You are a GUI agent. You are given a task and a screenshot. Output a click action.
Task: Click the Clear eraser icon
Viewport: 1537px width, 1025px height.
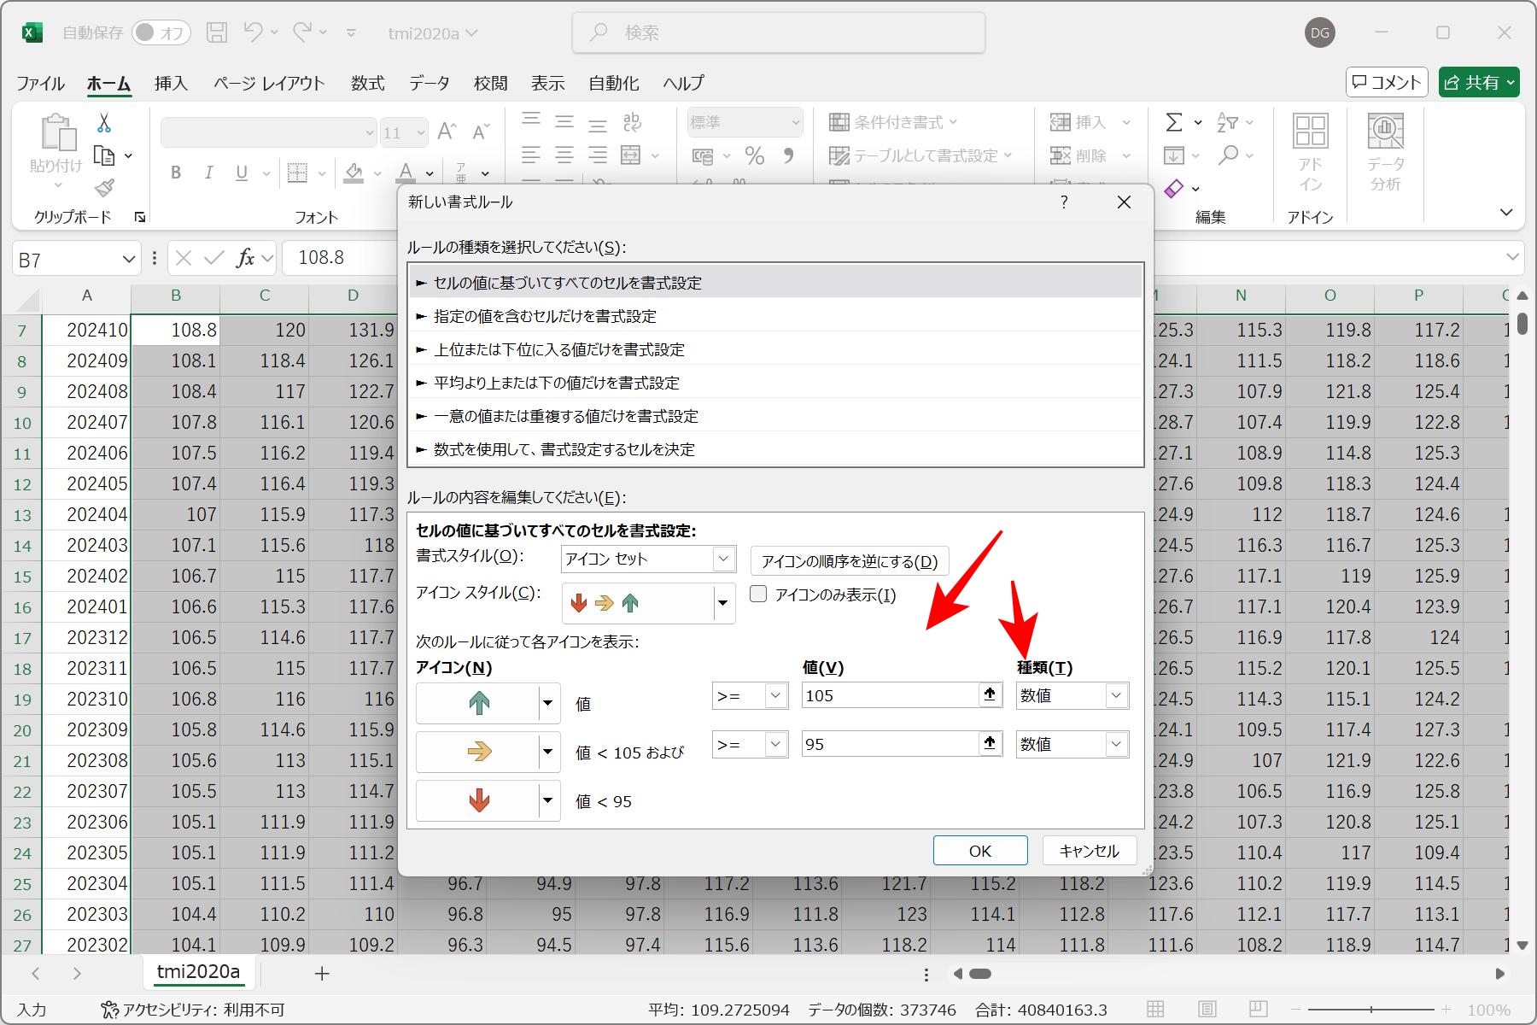(1174, 188)
